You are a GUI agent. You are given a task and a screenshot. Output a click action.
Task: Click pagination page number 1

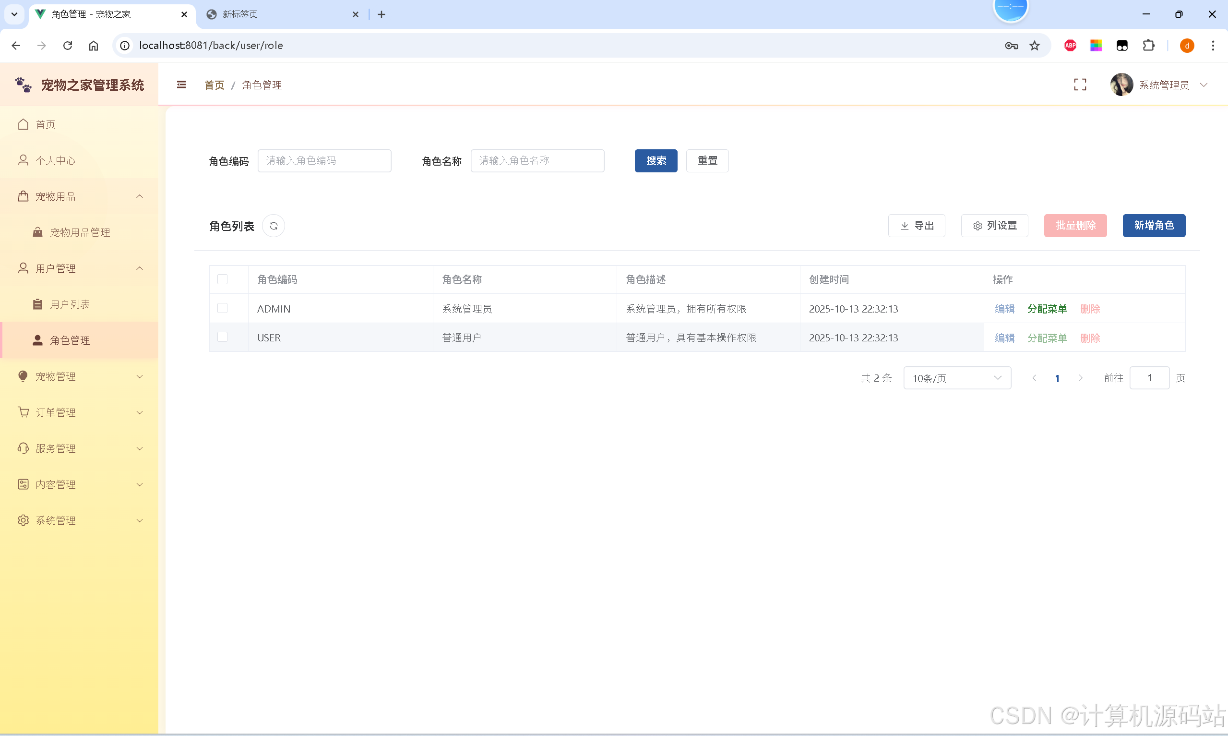(1057, 378)
